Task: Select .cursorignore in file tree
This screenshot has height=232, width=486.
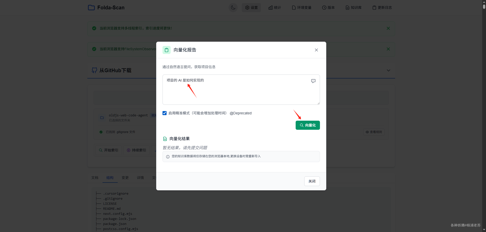Action: point(116,194)
